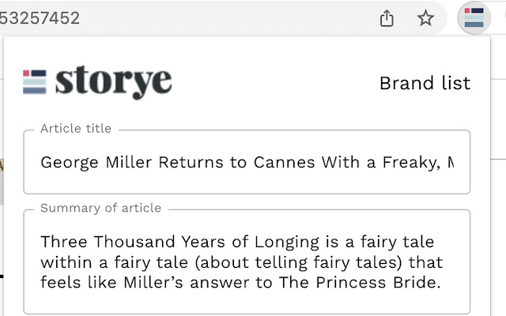
Task: Open the Storye extension toolbar icon
Action: [x=474, y=18]
